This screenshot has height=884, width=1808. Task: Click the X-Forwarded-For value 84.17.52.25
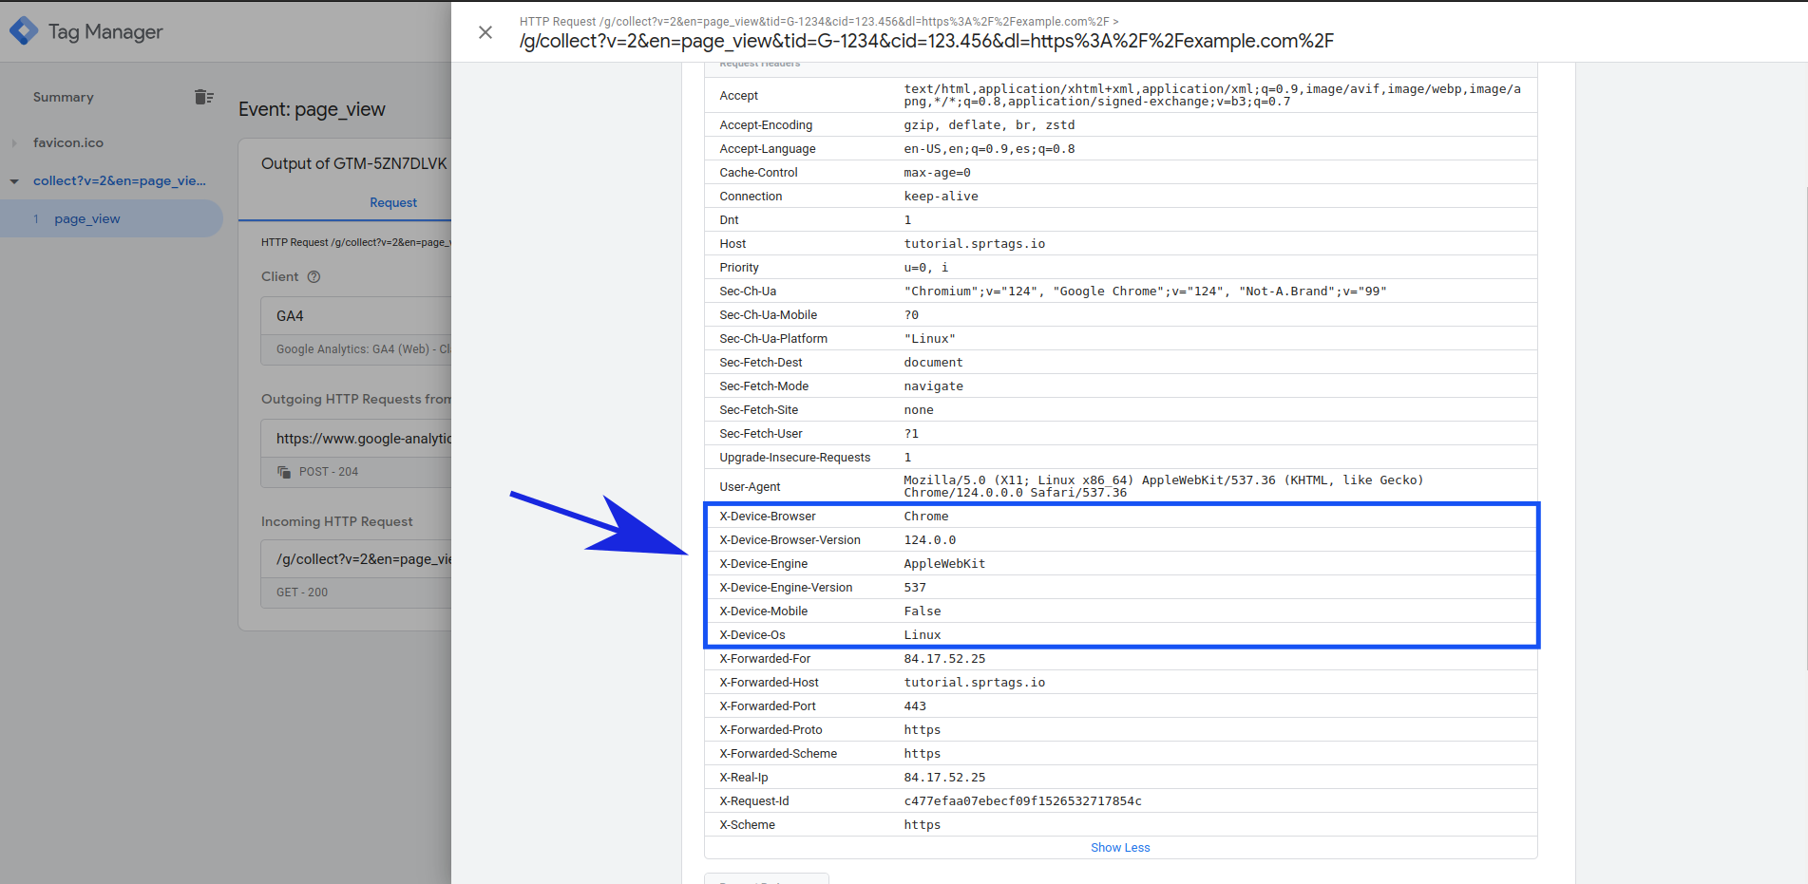(x=944, y=659)
